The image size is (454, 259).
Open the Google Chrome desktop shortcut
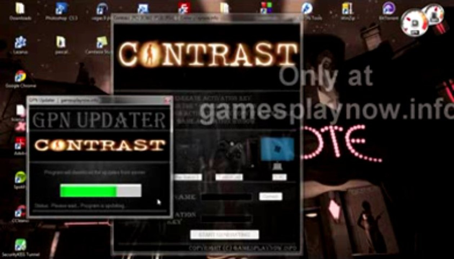point(20,79)
